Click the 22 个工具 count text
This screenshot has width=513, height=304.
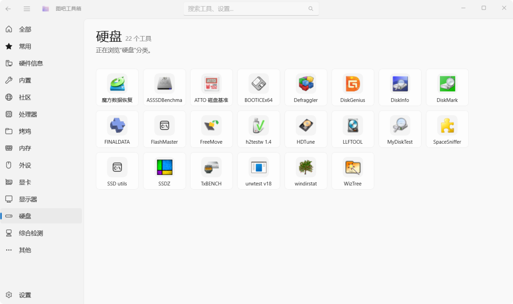point(138,39)
